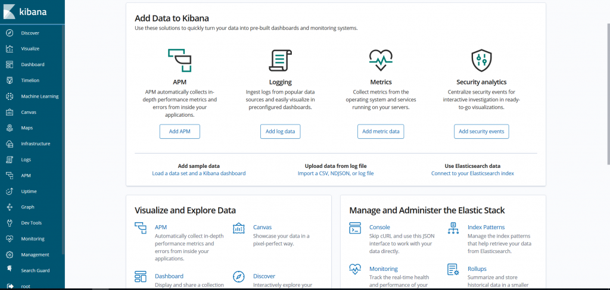Open the APM link in Explore section
The width and height of the screenshot is (610, 290).
click(x=161, y=227)
